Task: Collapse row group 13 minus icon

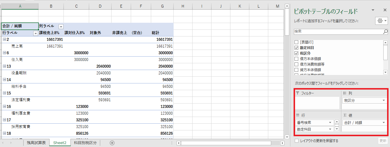Action: click(4, 66)
